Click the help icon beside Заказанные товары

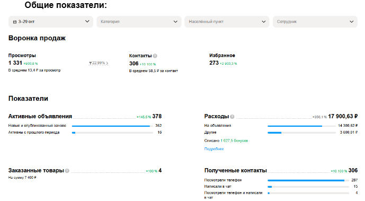click(67, 171)
